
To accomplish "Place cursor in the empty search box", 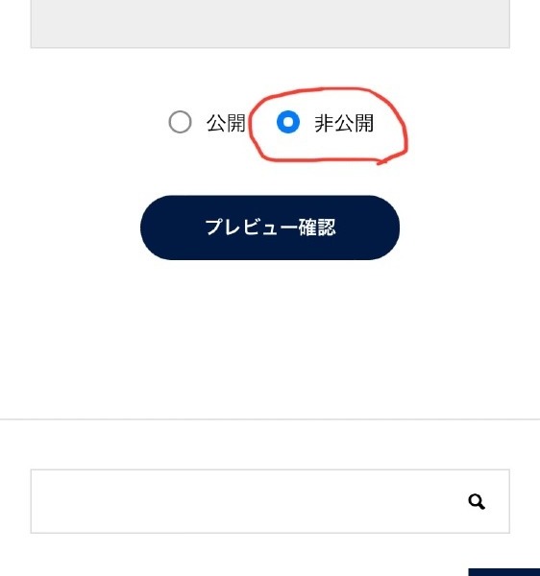I will (x=270, y=501).
